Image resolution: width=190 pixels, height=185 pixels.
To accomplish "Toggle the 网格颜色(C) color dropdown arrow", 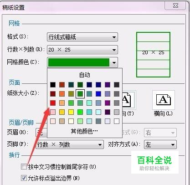I will click(x=114, y=62).
